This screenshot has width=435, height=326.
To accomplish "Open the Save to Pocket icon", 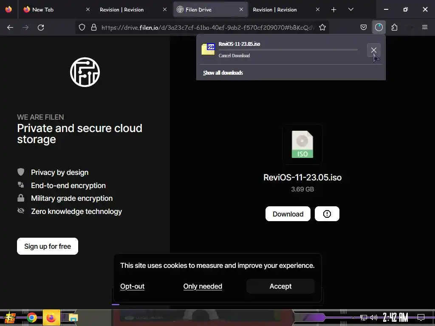I will pos(364,27).
